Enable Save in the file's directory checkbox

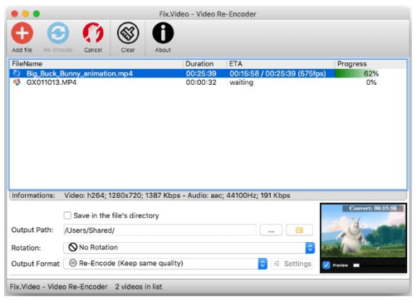pyautogui.click(x=67, y=215)
